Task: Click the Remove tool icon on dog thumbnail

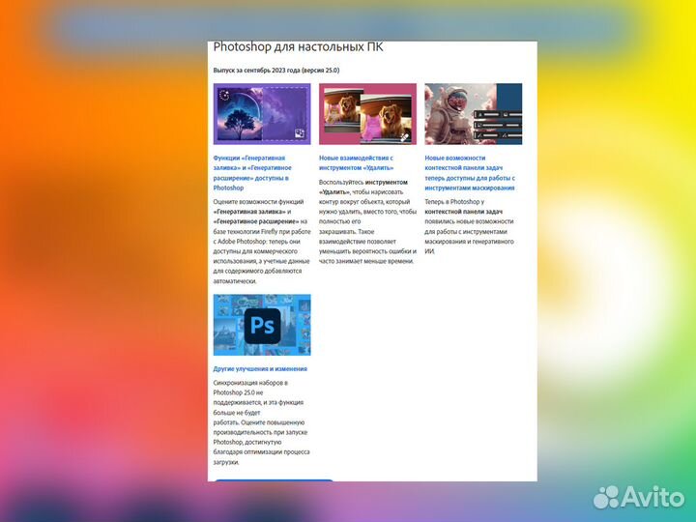Action: 406,135
